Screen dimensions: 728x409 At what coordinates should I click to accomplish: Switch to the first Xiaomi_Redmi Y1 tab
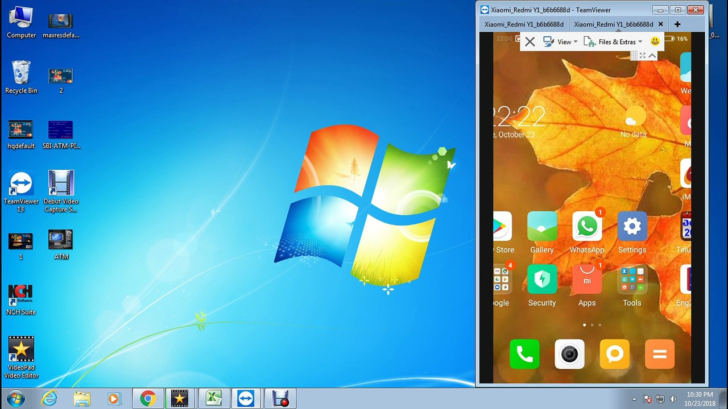coord(523,24)
